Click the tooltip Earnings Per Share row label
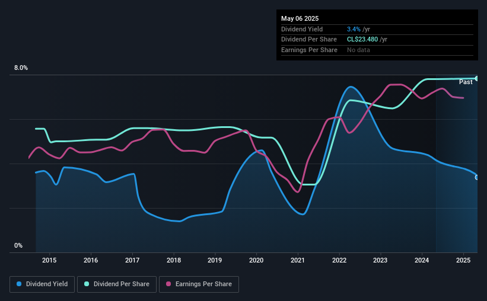 pos(309,50)
